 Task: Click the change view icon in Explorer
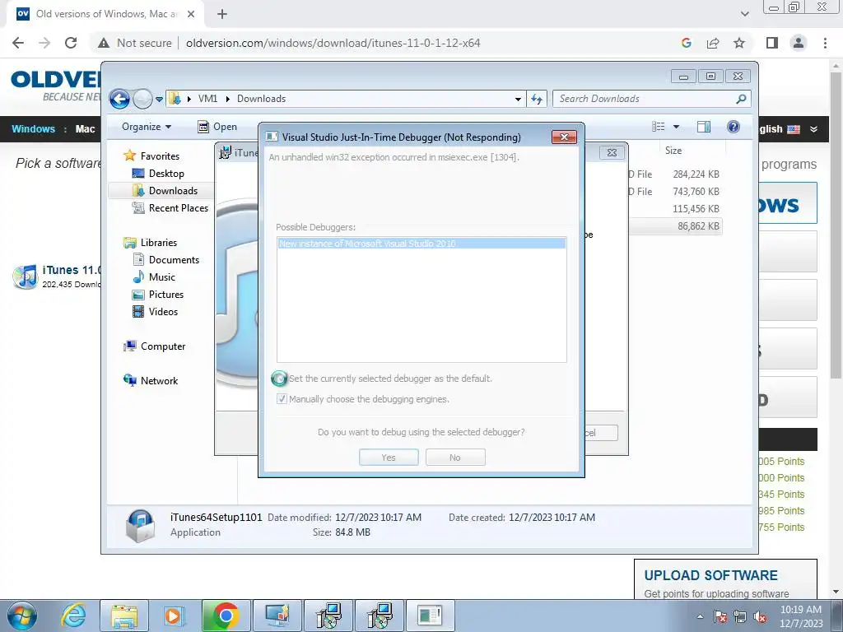(x=658, y=126)
